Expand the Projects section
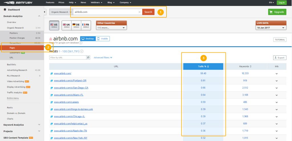Image resolution: width=292 pixels, height=141 pixels. pos(39,131)
